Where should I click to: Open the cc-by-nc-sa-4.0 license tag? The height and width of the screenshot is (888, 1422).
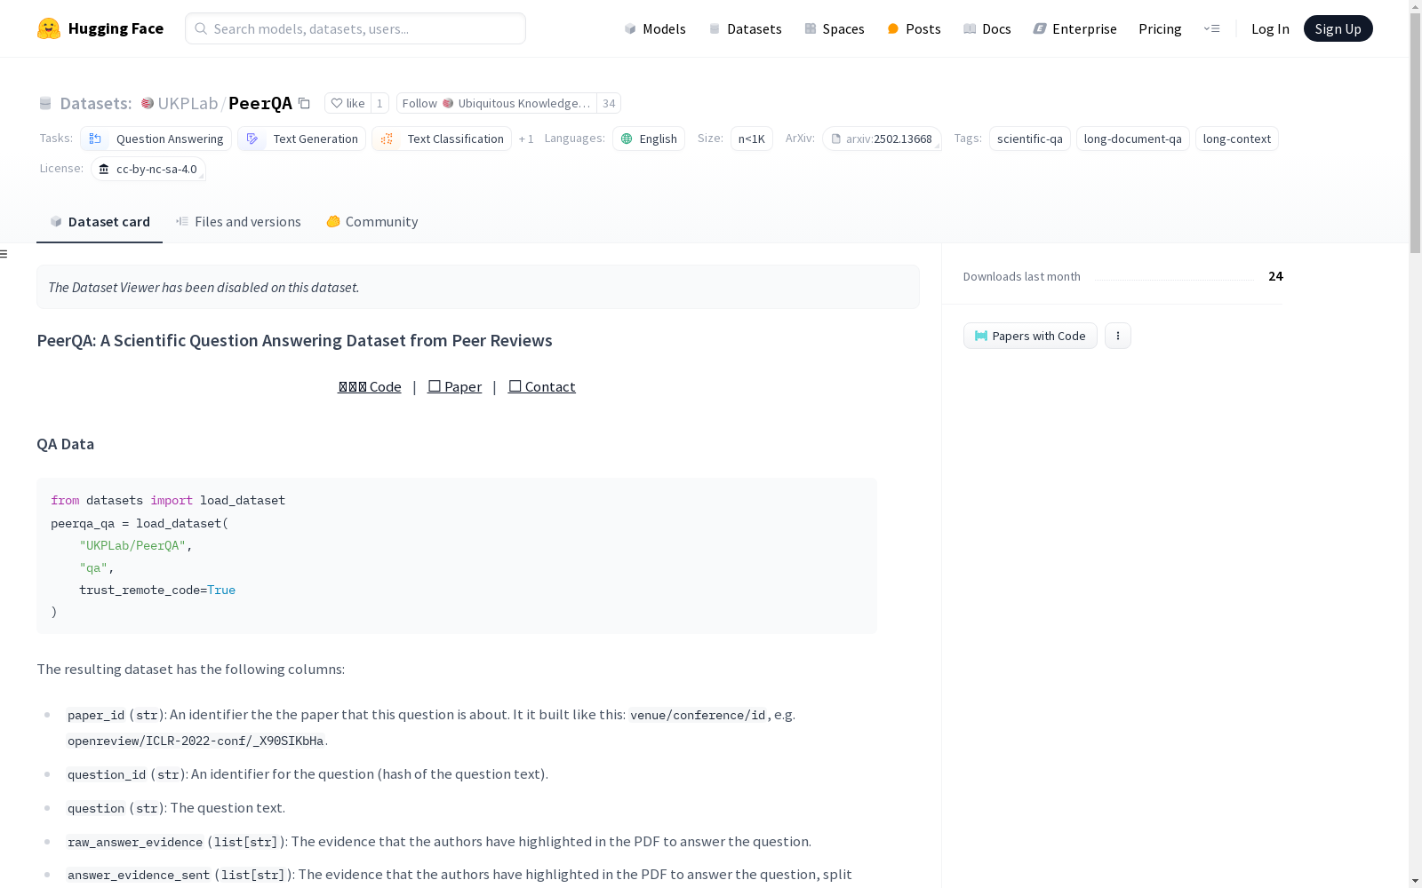[x=148, y=169]
